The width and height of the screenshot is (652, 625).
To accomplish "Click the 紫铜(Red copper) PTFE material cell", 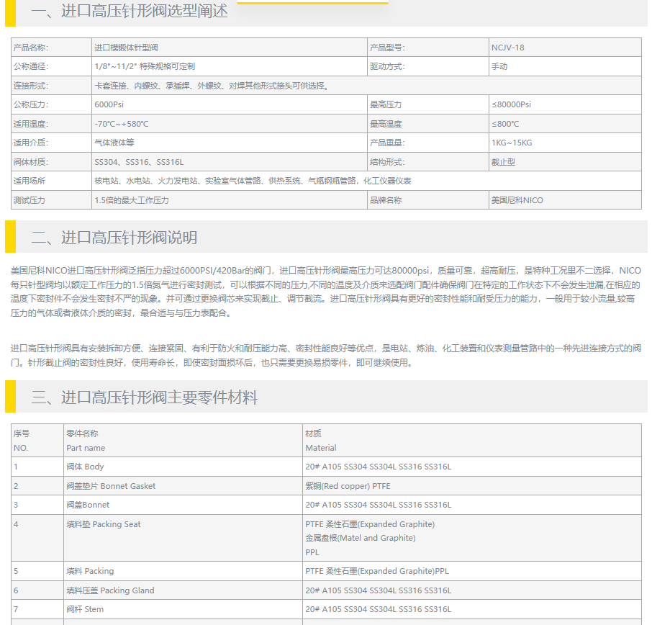I will click(348, 486).
